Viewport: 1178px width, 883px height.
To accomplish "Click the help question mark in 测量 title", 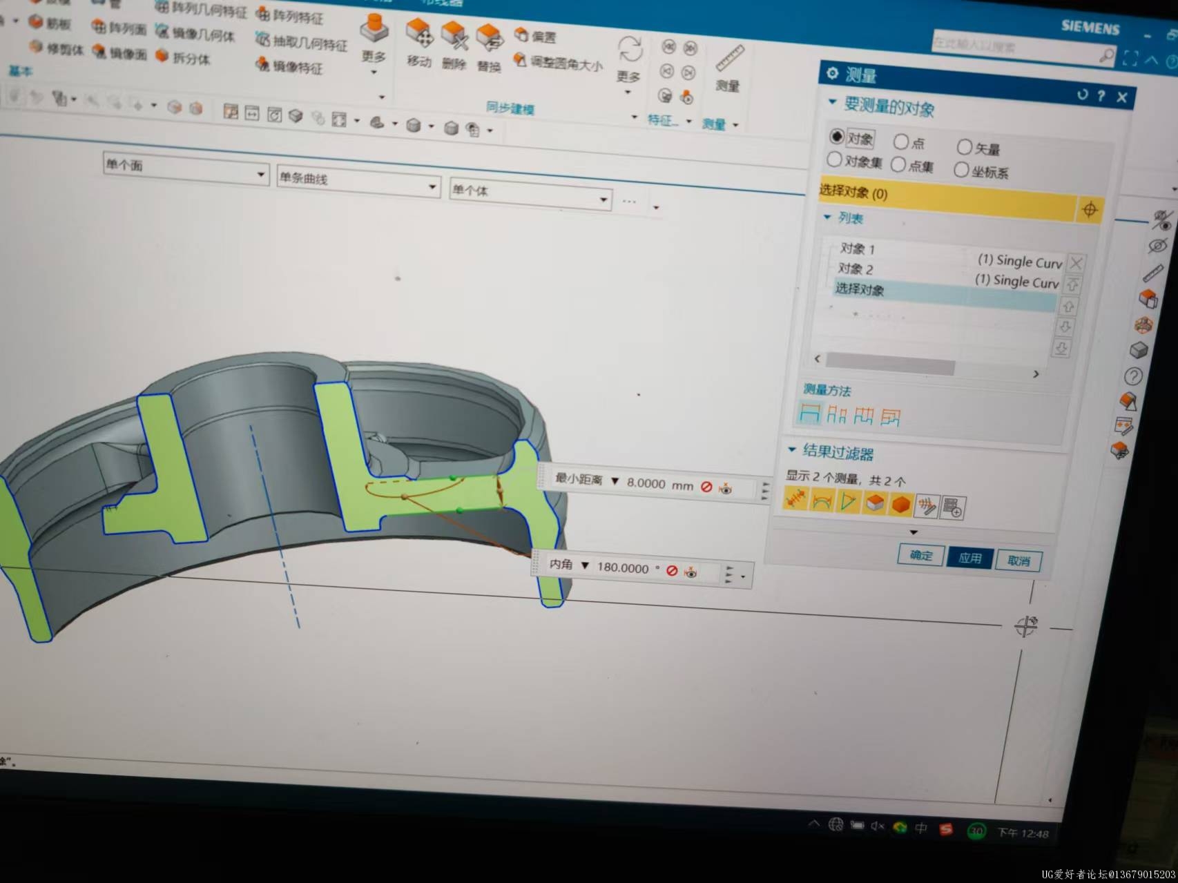I will tap(1101, 95).
